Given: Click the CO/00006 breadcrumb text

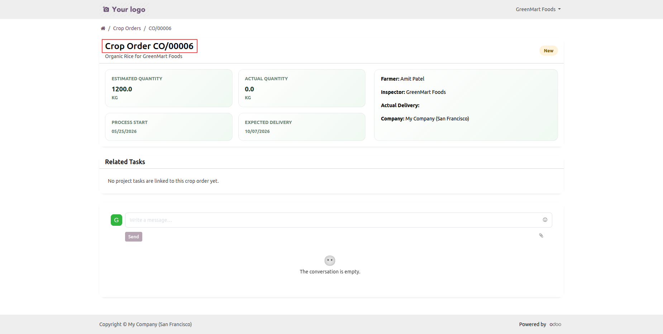Looking at the screenshot, I should click(x=160, y=28).
